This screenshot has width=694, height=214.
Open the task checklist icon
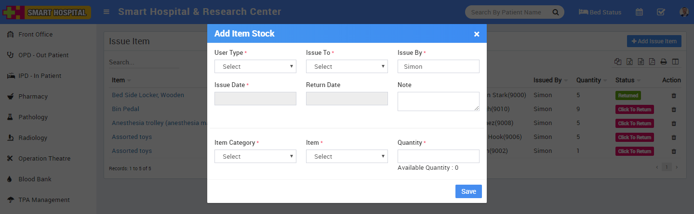click(661, 12)
